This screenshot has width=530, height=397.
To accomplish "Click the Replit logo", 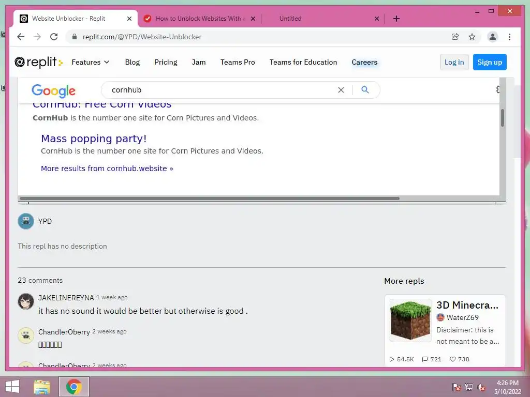I will pos(38,62).
